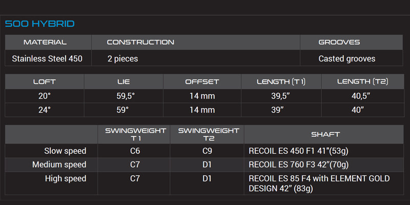Screen dimensions: 410x205
Task: Select the 40,5″ length value
Action: pos(361,96)
